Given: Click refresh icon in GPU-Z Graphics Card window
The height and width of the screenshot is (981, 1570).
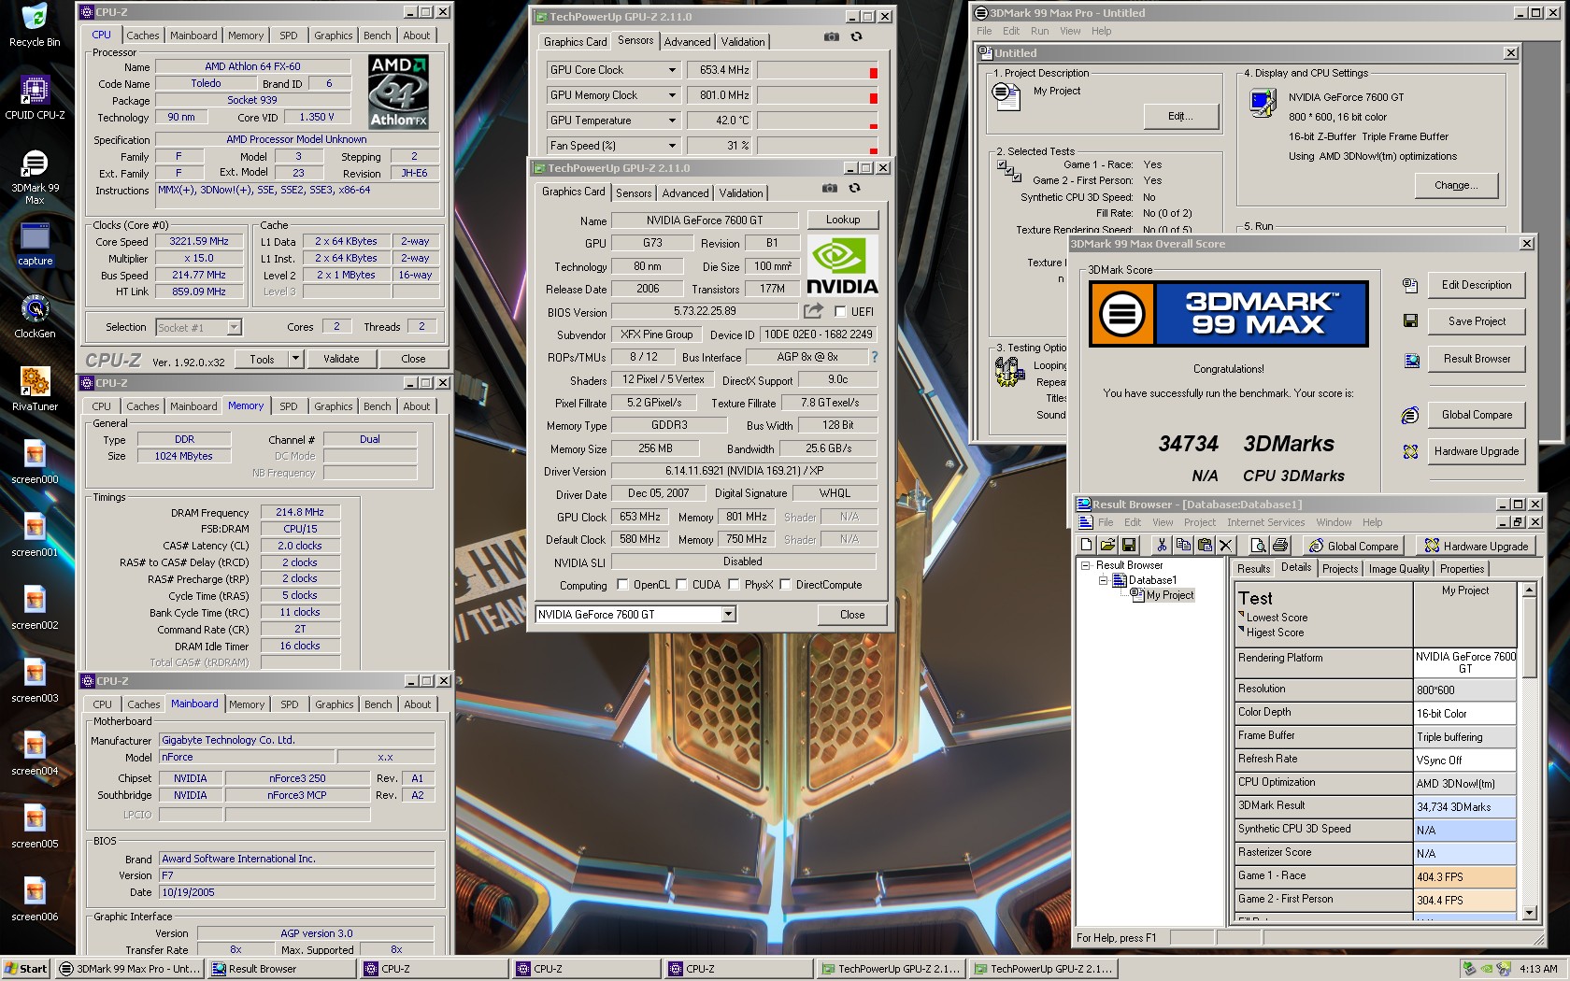Looking at the screenshot, I should pos(854,189).
